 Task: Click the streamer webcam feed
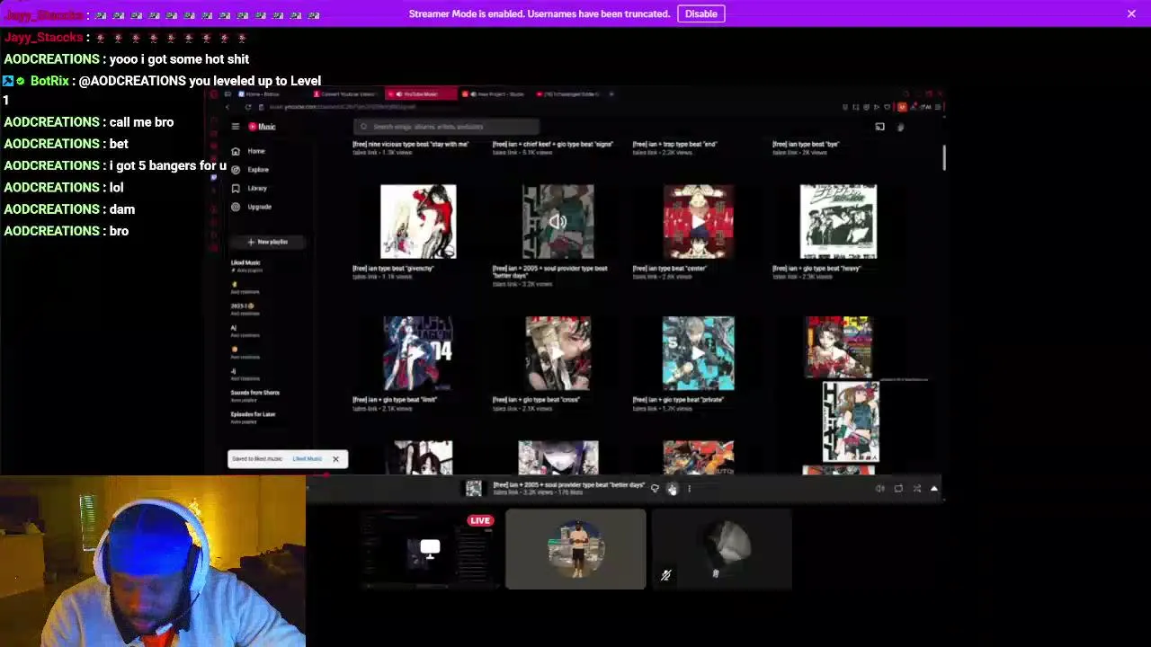[153, 562]
